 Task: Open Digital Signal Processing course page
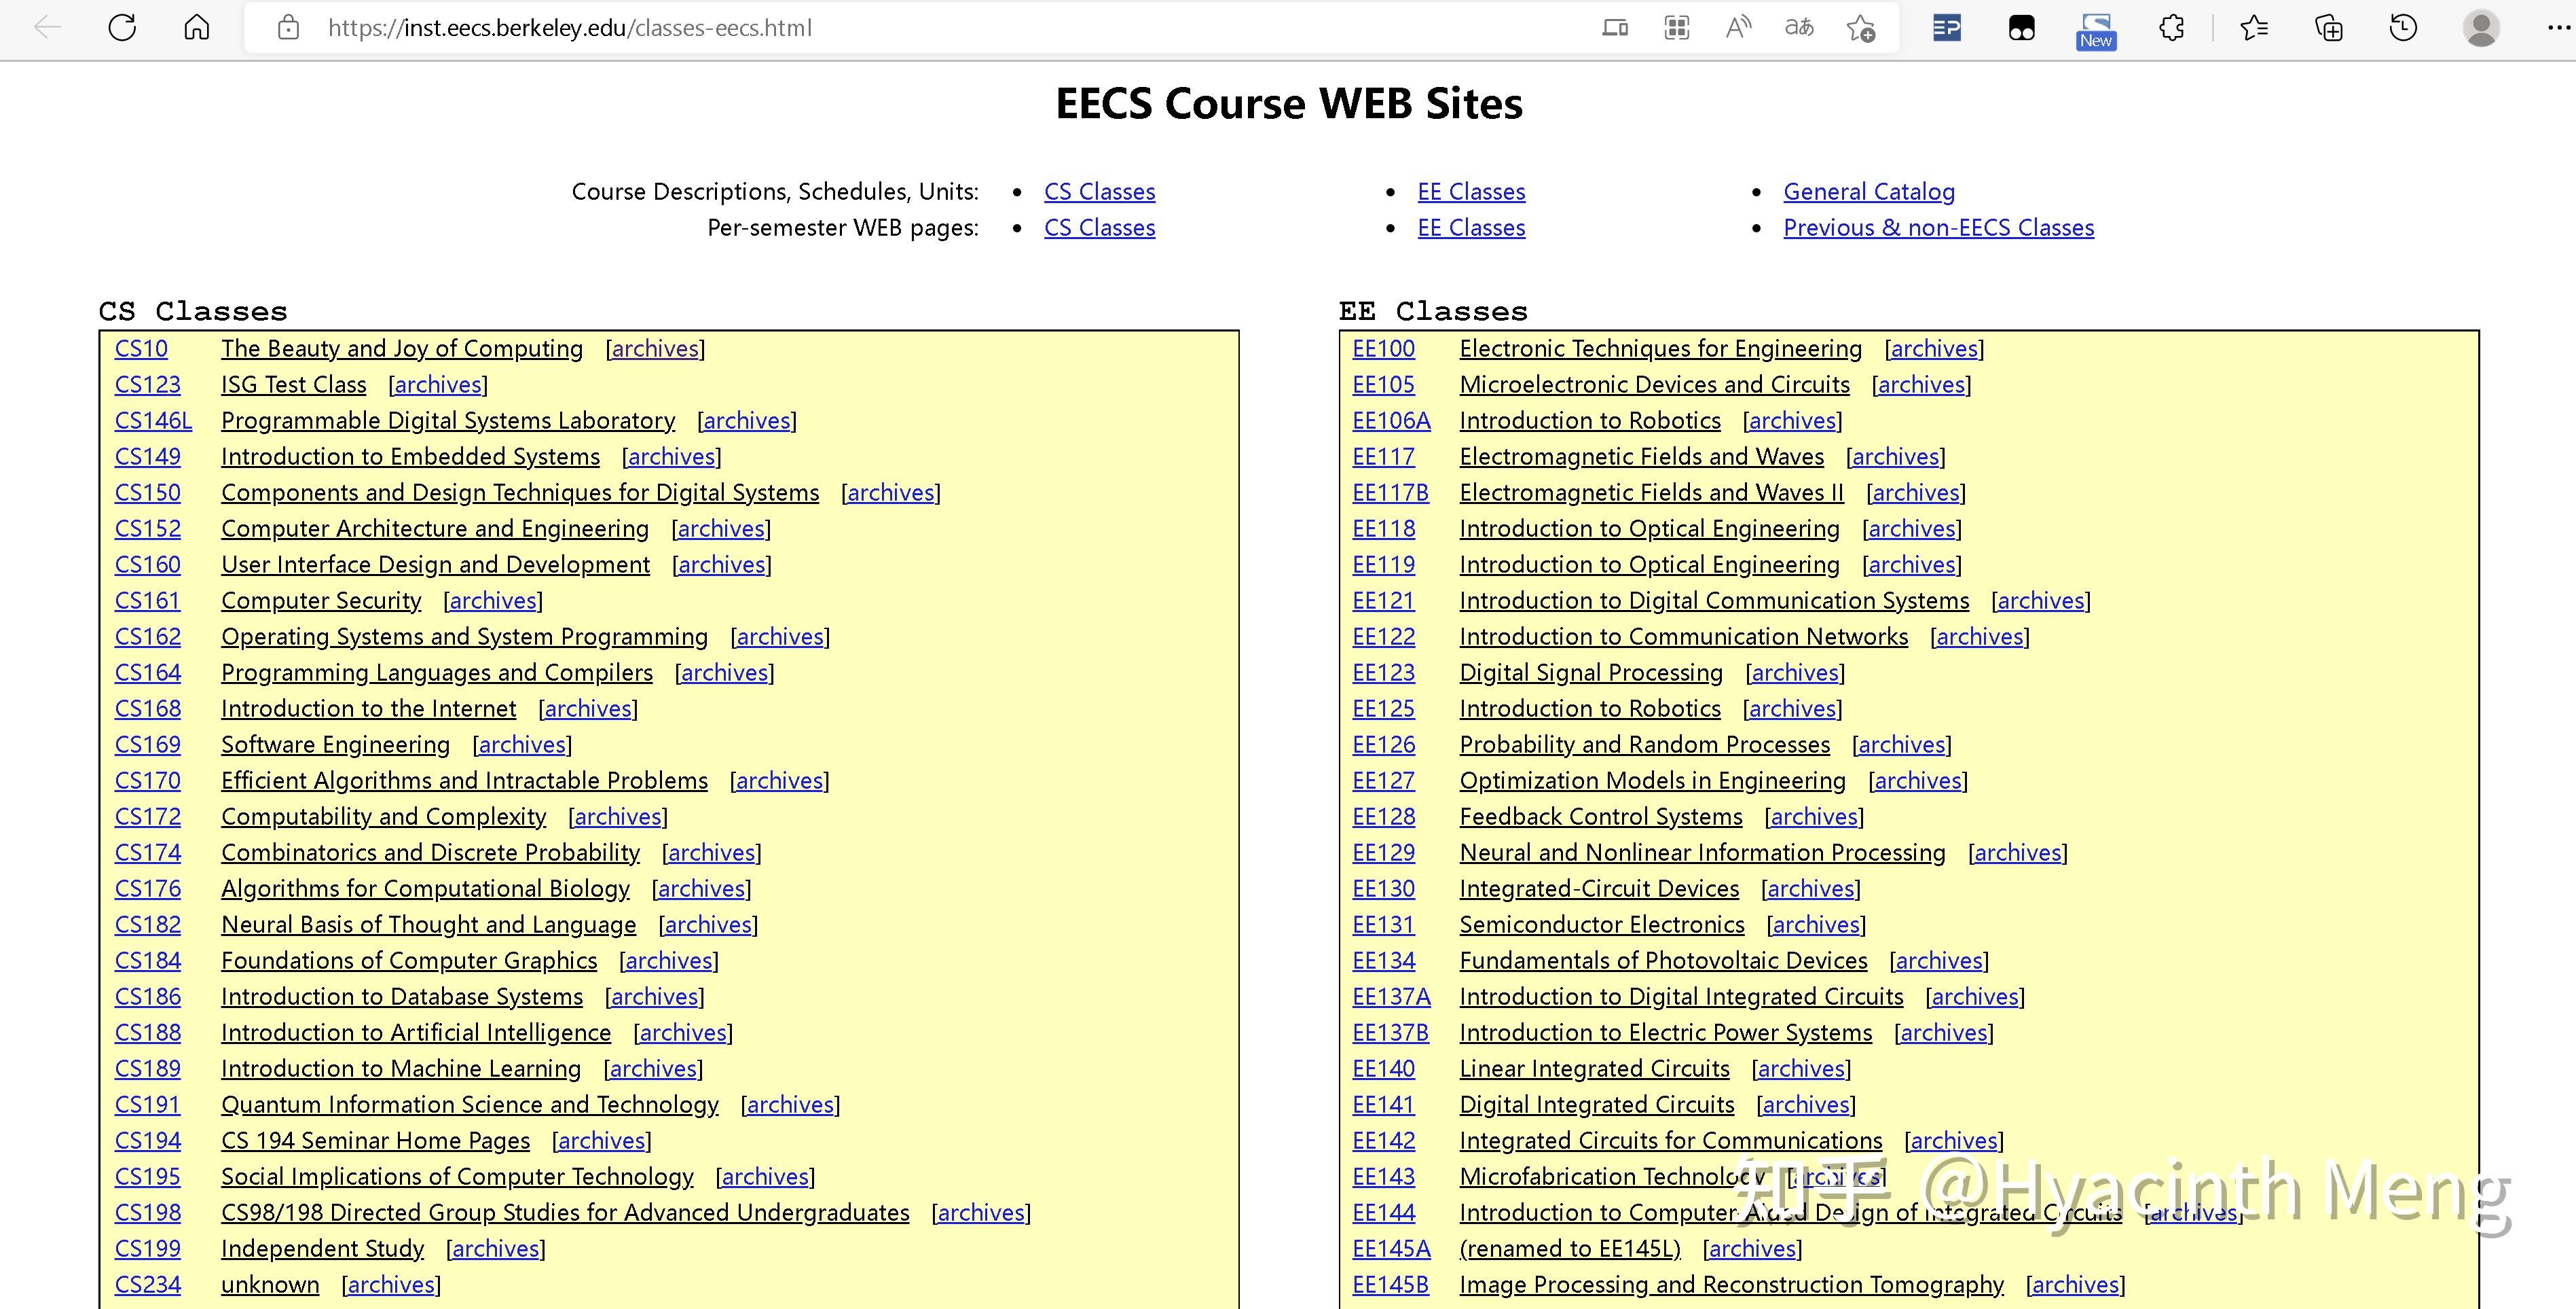[1590, 673]
